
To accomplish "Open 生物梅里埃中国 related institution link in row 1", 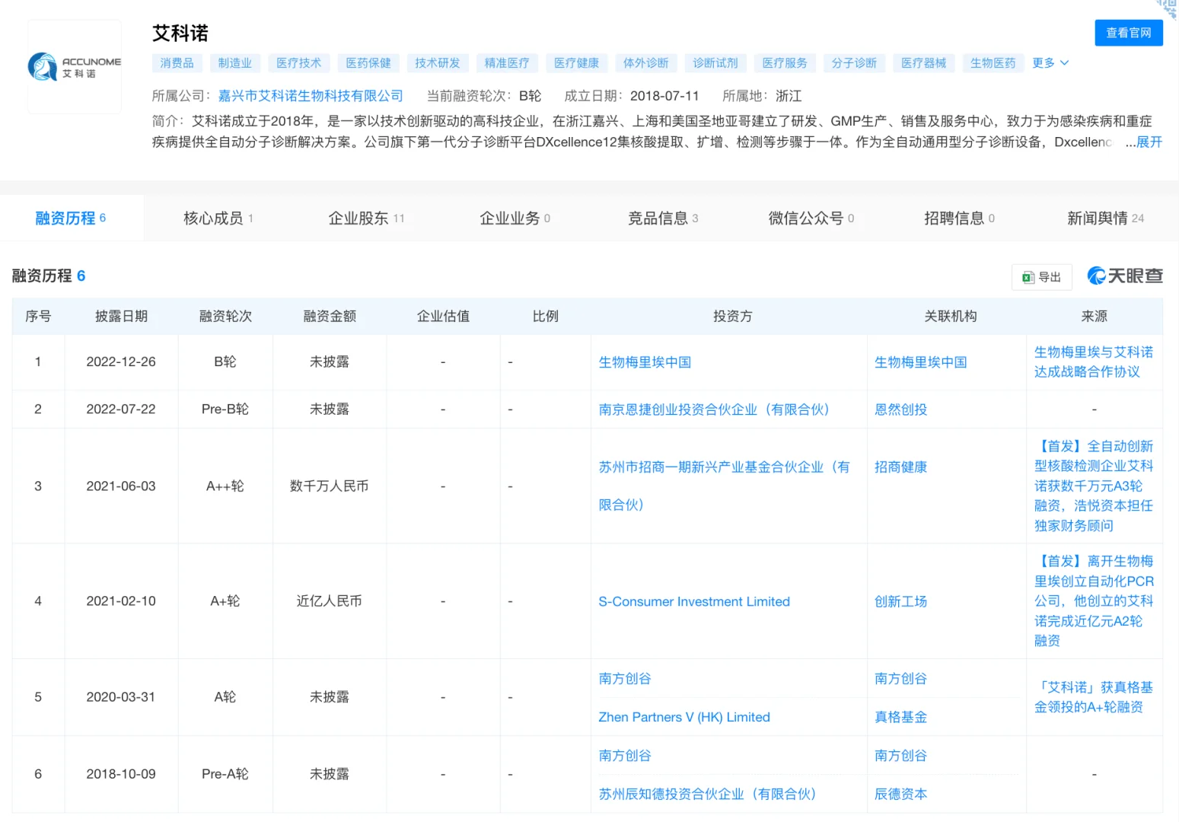I will pyautogui.click(x=921, y=362).
